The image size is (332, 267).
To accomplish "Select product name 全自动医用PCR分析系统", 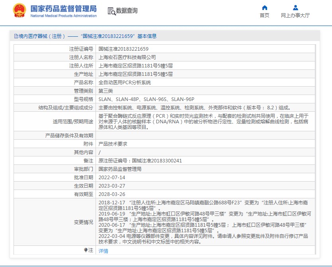I will pos(125,83).
